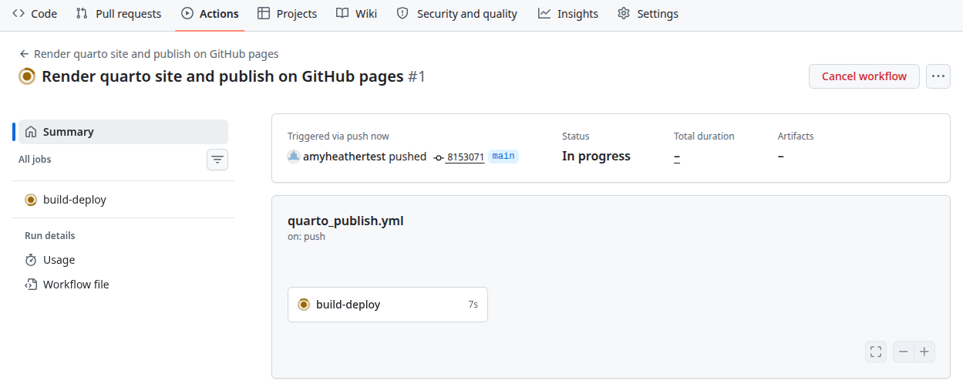
Task: Click the Run details heading
Action: click(x=50, y=236)
